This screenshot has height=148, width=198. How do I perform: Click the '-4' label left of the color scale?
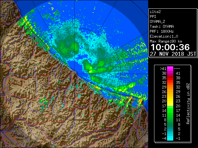tap(164, 138)
